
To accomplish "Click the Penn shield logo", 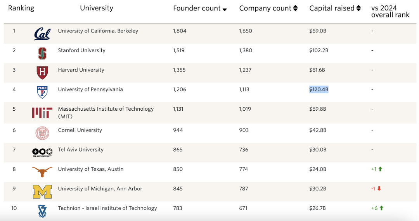I will point(42,92).
